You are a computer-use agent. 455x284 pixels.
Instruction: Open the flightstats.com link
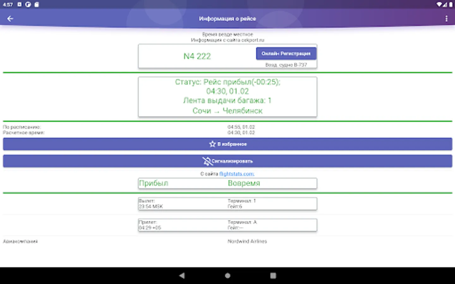coord(237,174)
